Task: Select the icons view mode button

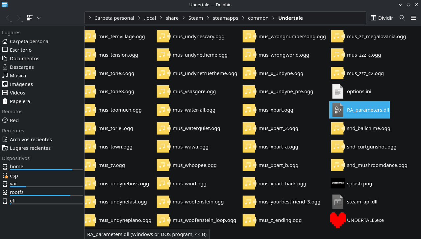Action: pyautogui.click(x=30, y=18)
